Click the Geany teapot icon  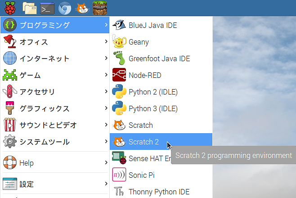119,41
